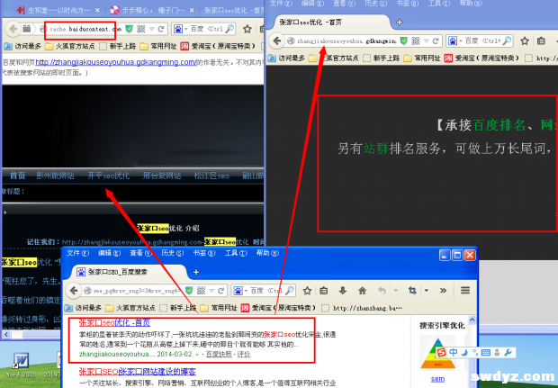
Task: Click search magnifier in Baidu search window
Action: [291, 291]
